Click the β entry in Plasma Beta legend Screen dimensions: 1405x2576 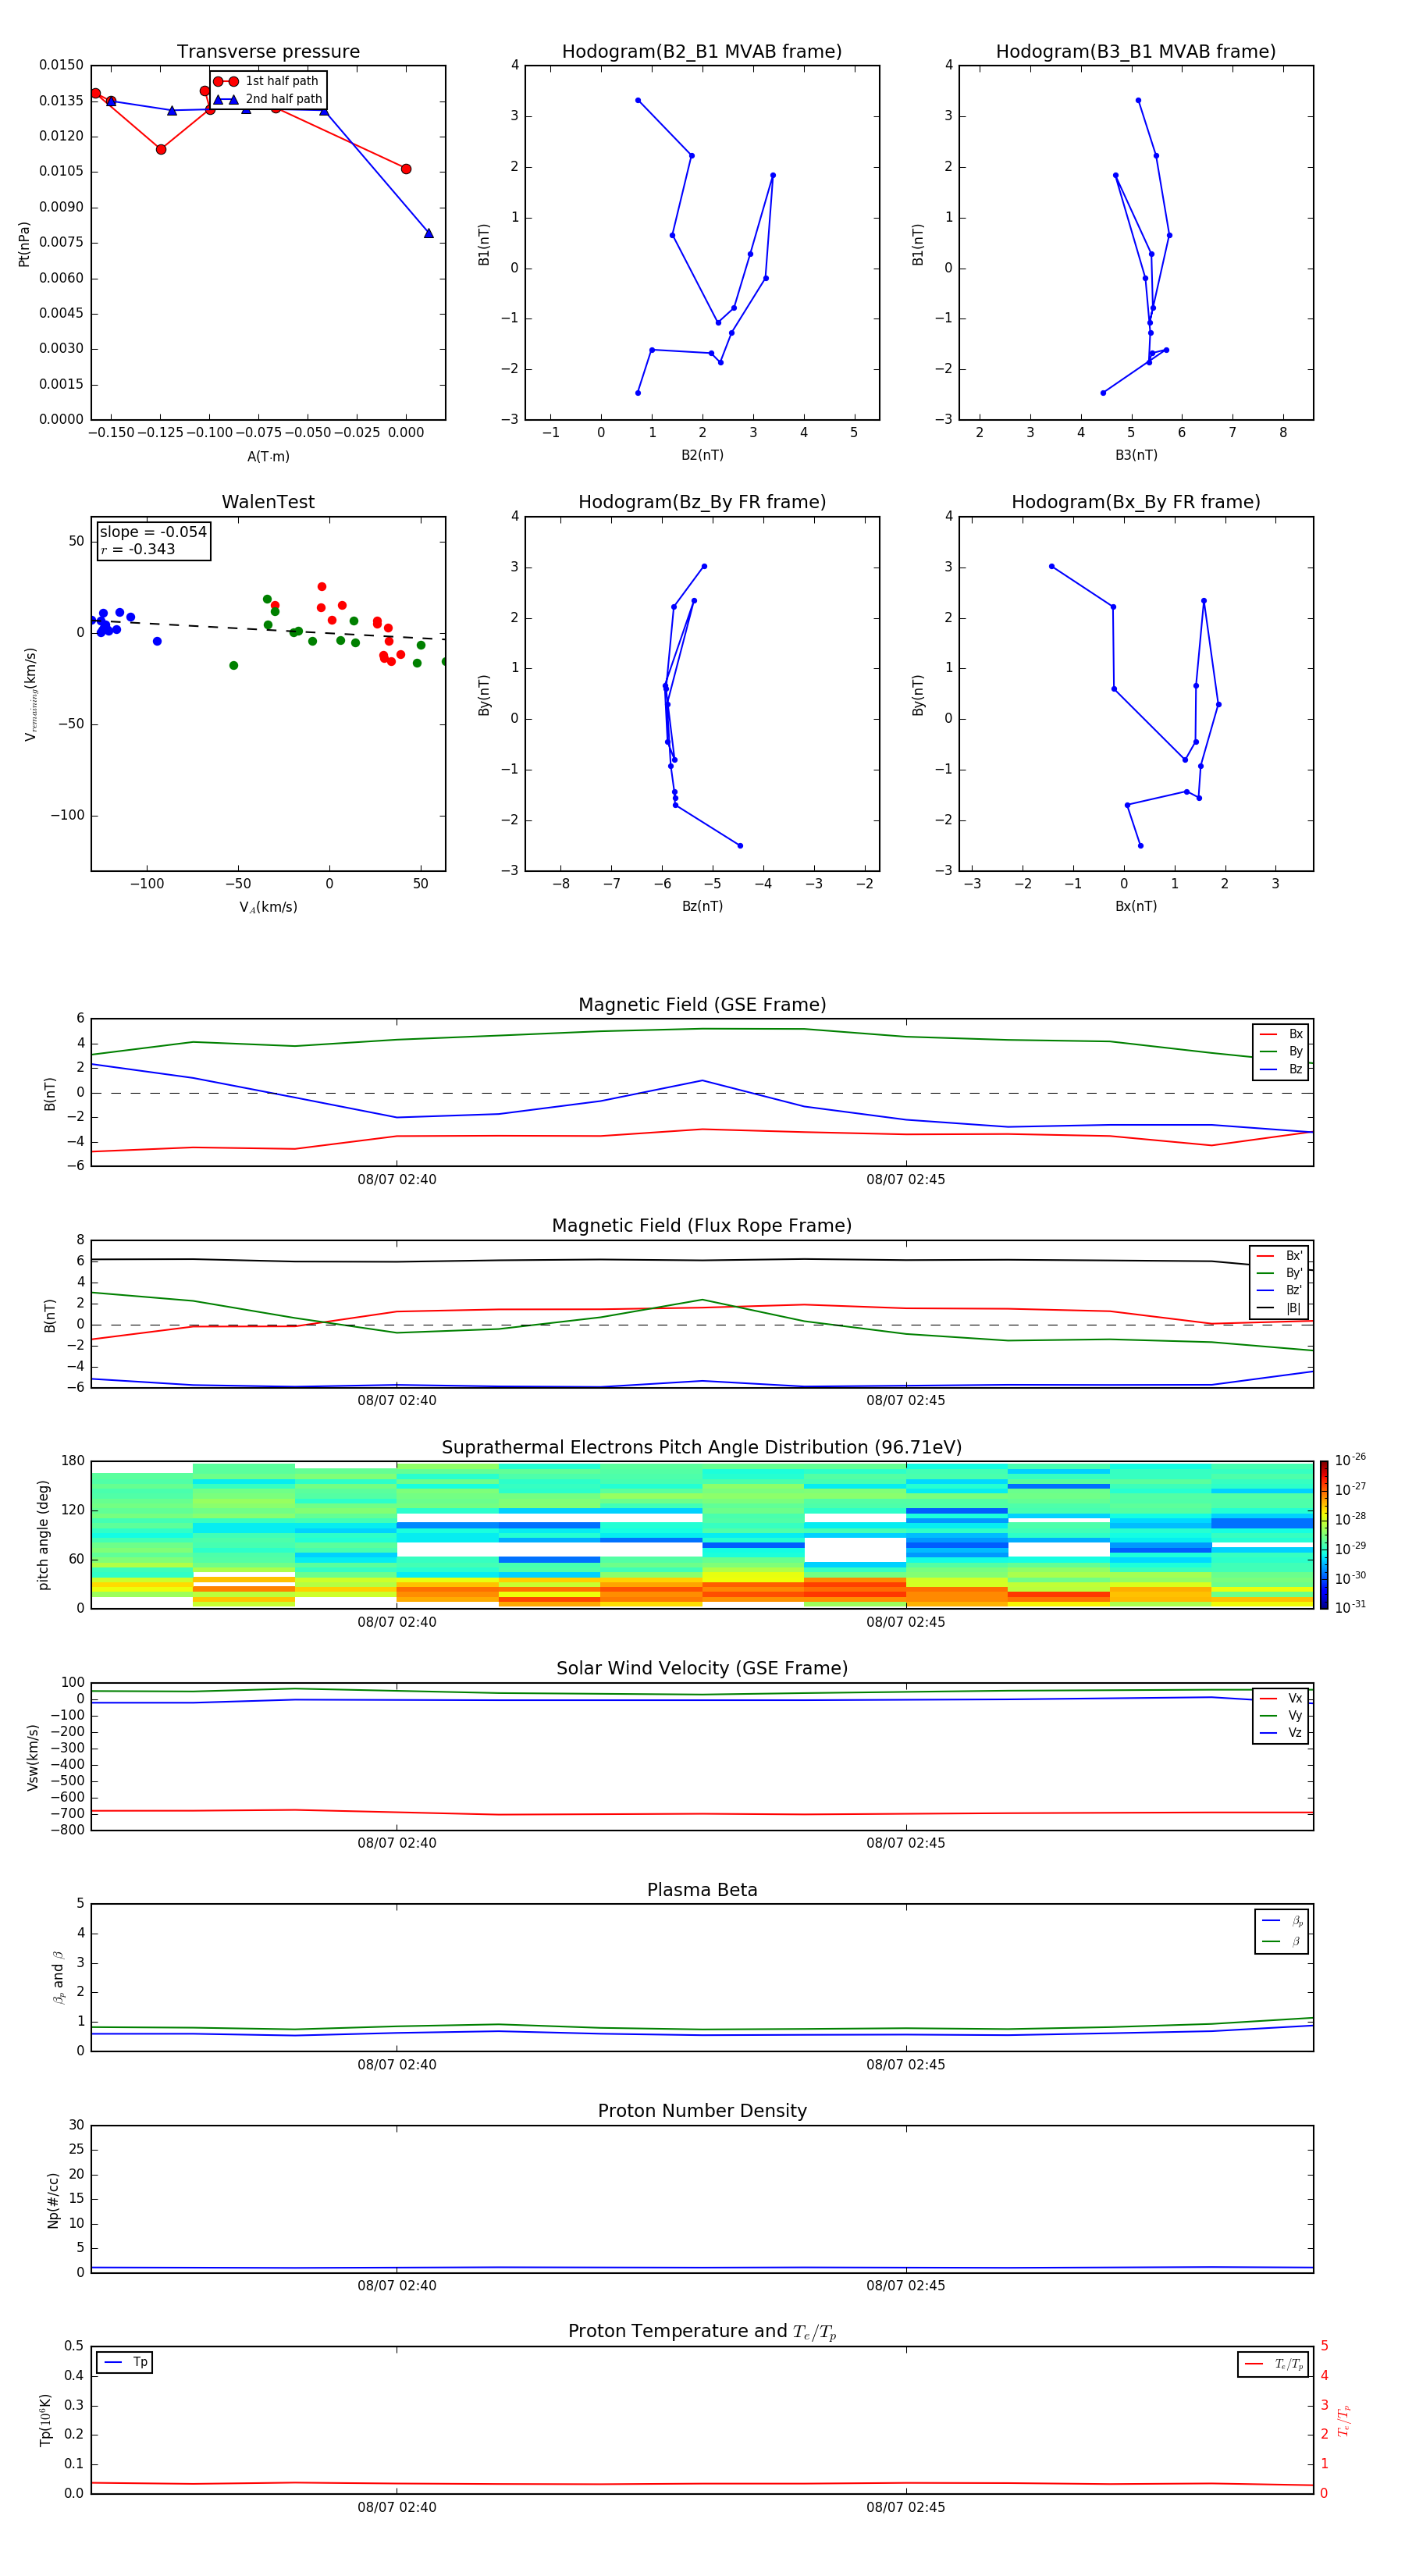(x=1282, y=1942)
